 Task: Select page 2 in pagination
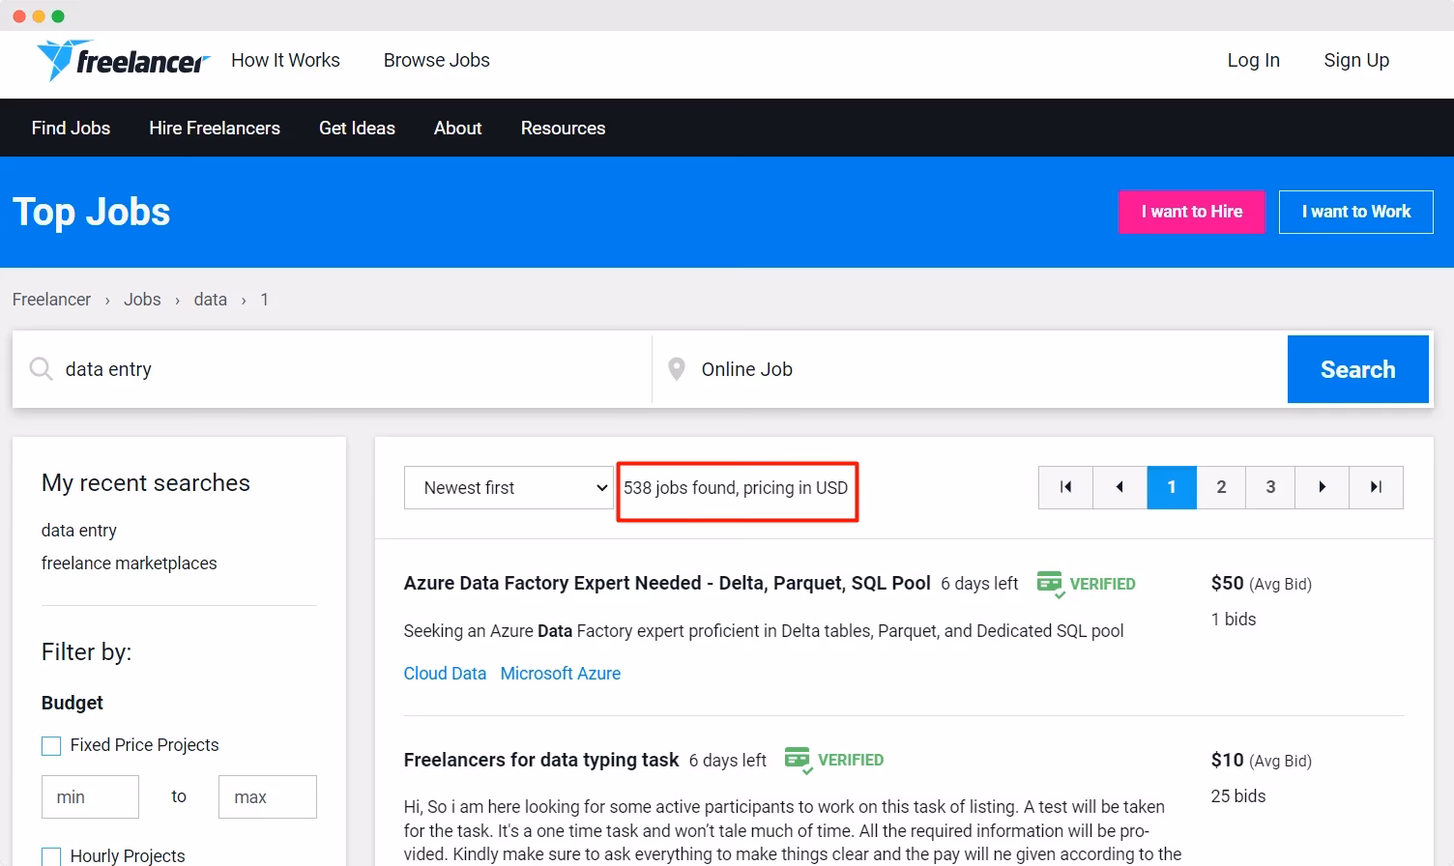coord(1221,487)
